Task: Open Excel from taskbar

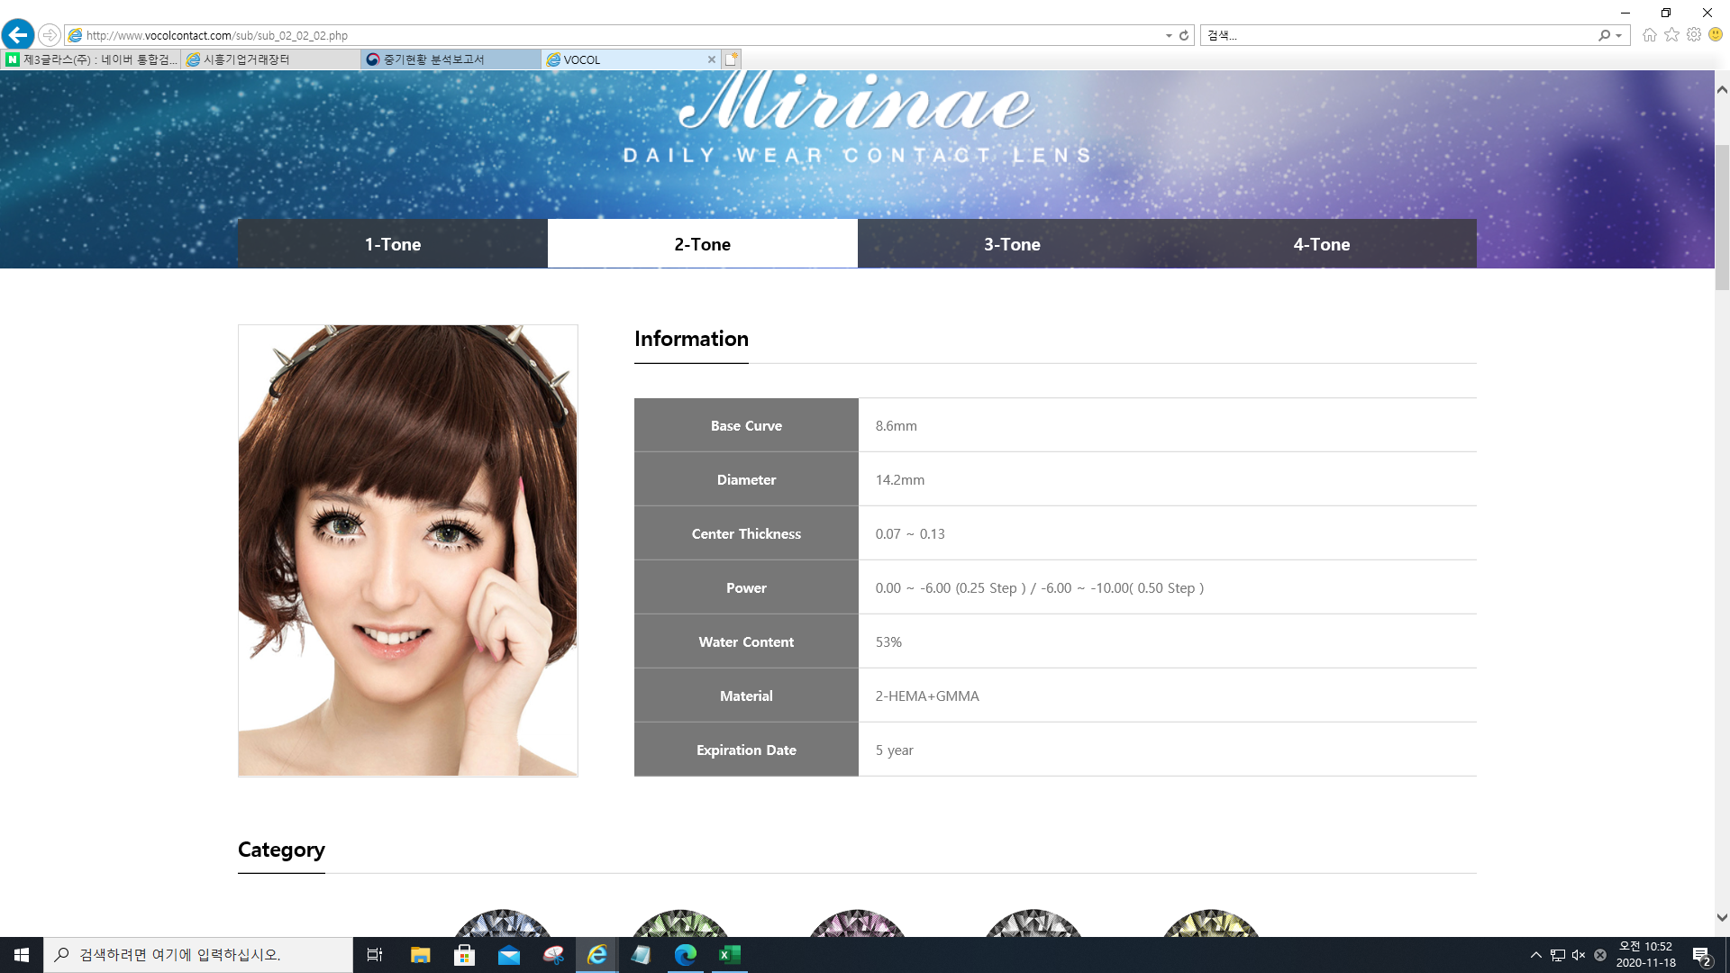Action: [x=729, y=955]
